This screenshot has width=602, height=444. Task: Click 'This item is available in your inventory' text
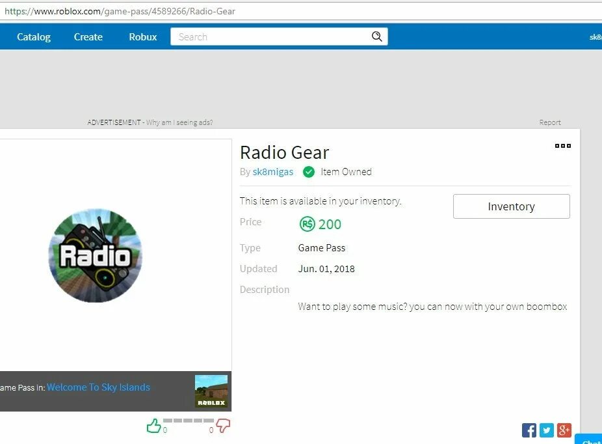click(x=321, y=201)
